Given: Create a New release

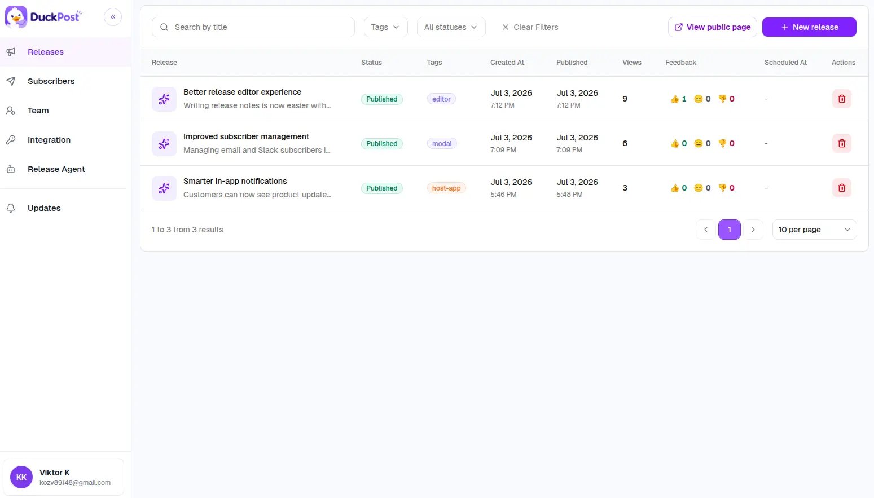Looking at the screenshot, I should (x=809, y=27).
